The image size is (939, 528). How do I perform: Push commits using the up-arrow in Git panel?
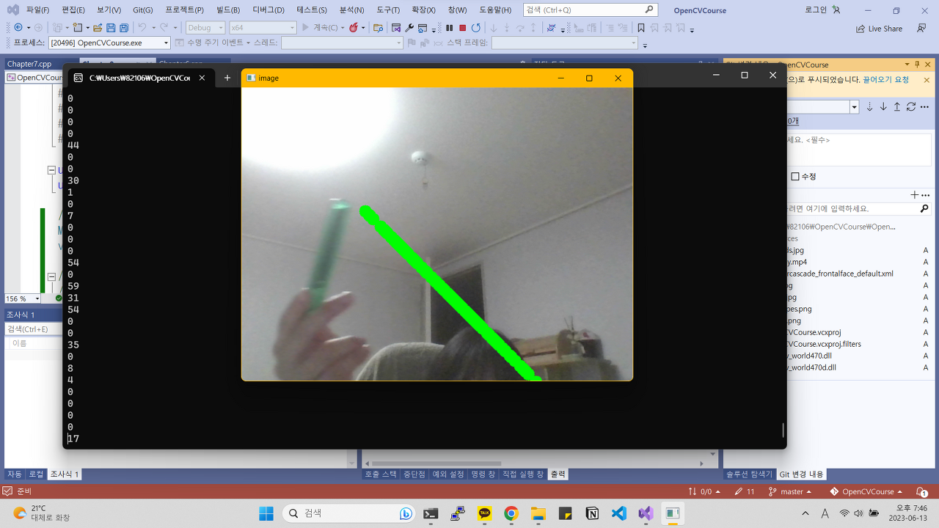click(897, 106)
